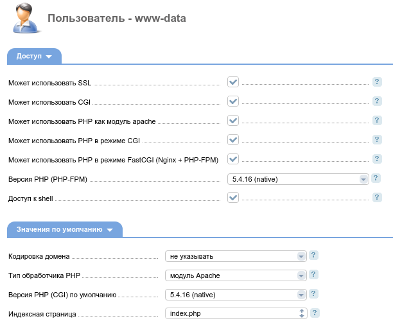The height and width of the screenshot is (330, 393).
Task: Click help icon for Индексная страница
Action: (x=315, y=313)
